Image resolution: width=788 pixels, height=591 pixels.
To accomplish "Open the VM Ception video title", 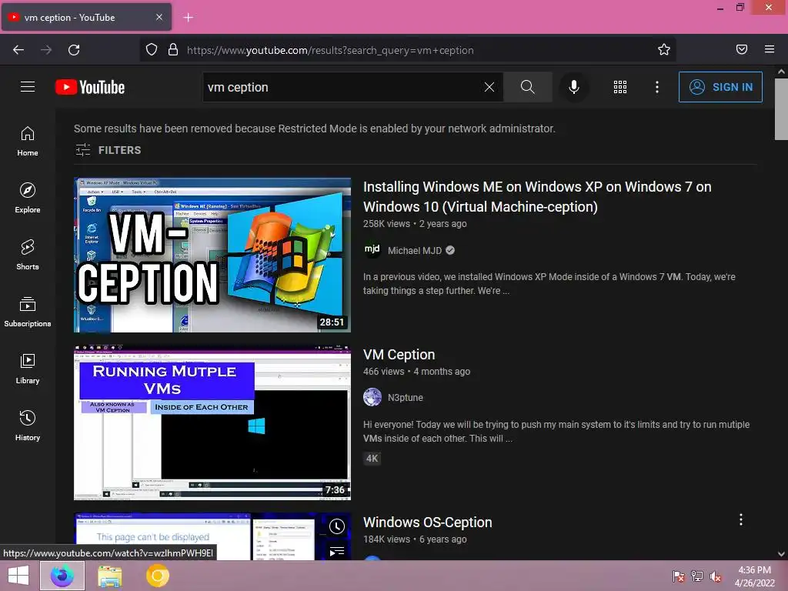I will [x=399, y=354].
